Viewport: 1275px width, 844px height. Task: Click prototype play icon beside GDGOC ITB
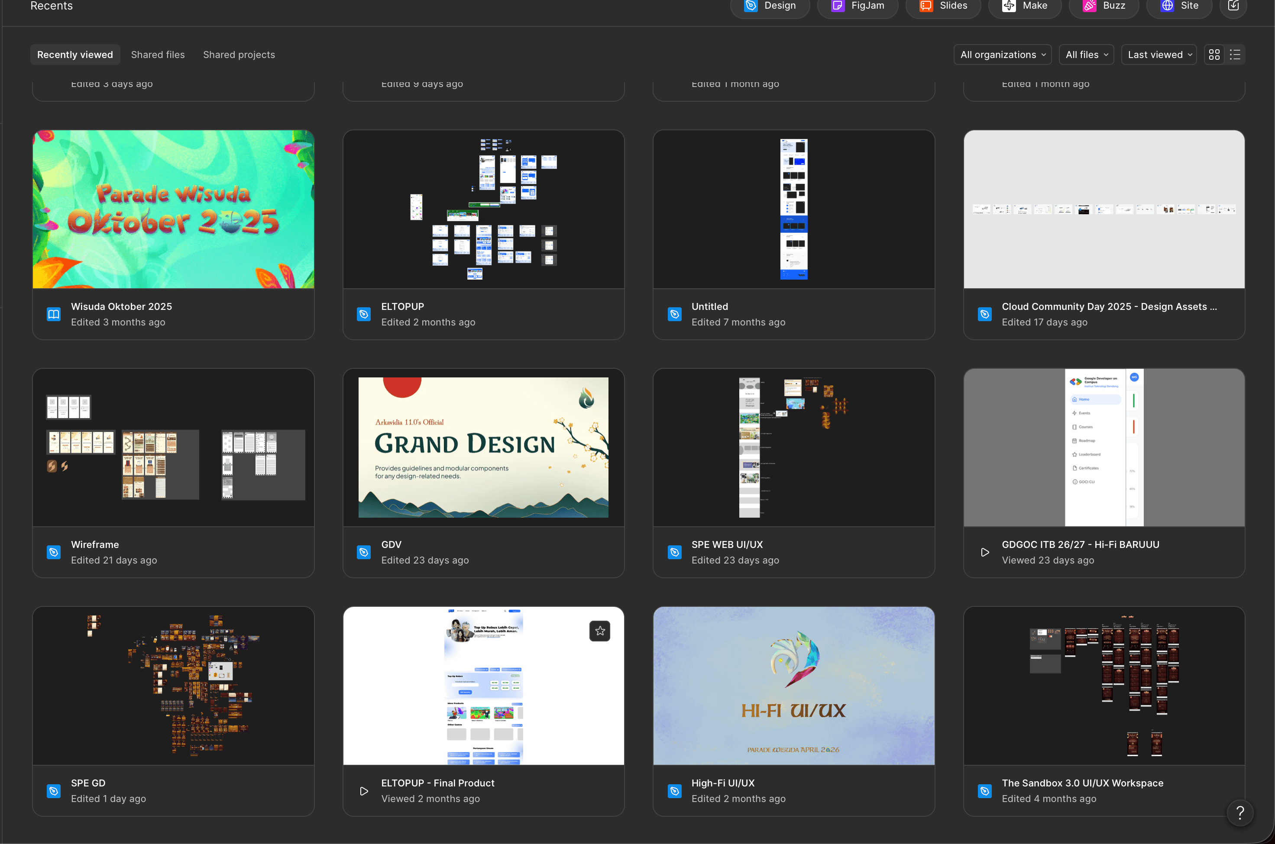pos(985,552)
